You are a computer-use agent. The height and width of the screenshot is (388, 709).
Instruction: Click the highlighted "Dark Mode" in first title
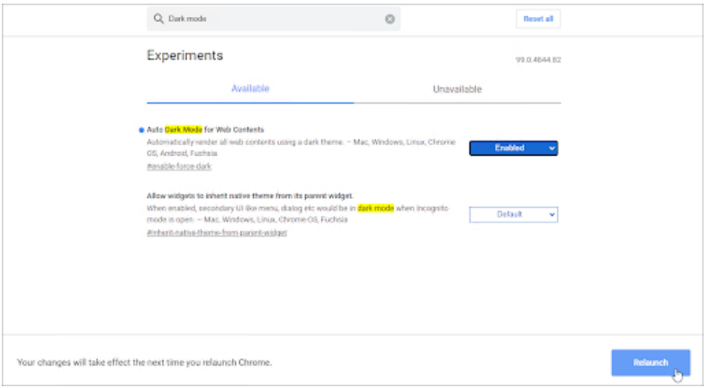(184, 130)
